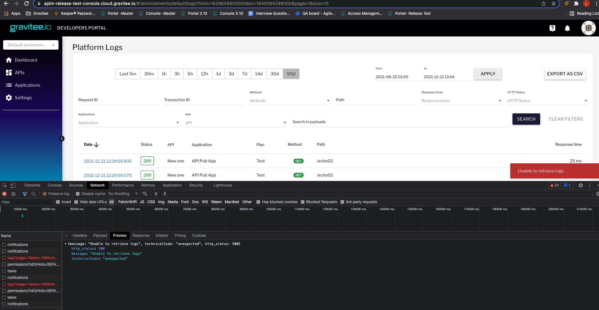Collapse the sidebar with the chevron button
Screen dimensions: 599x310
[62, 139]
